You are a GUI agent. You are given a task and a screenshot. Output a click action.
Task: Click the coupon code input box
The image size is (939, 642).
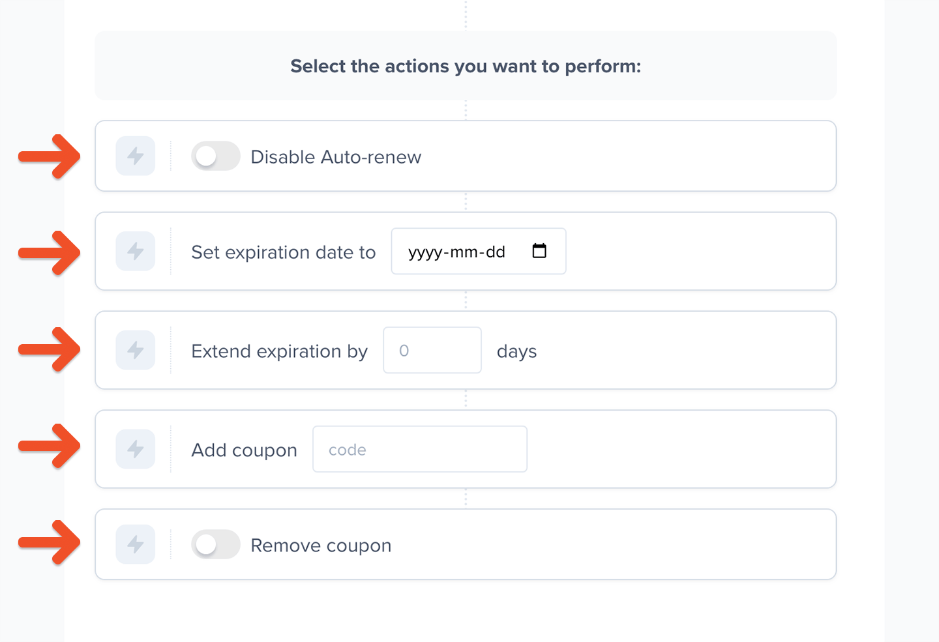coord(420,450)
